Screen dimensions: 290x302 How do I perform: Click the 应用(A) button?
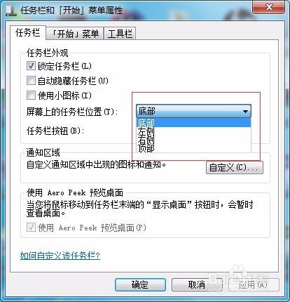coord(254,285)
